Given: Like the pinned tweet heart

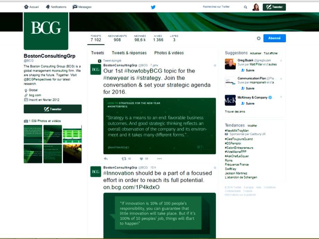Looking at the screenshot, I should pyautogui.click(x=141, y=159).
